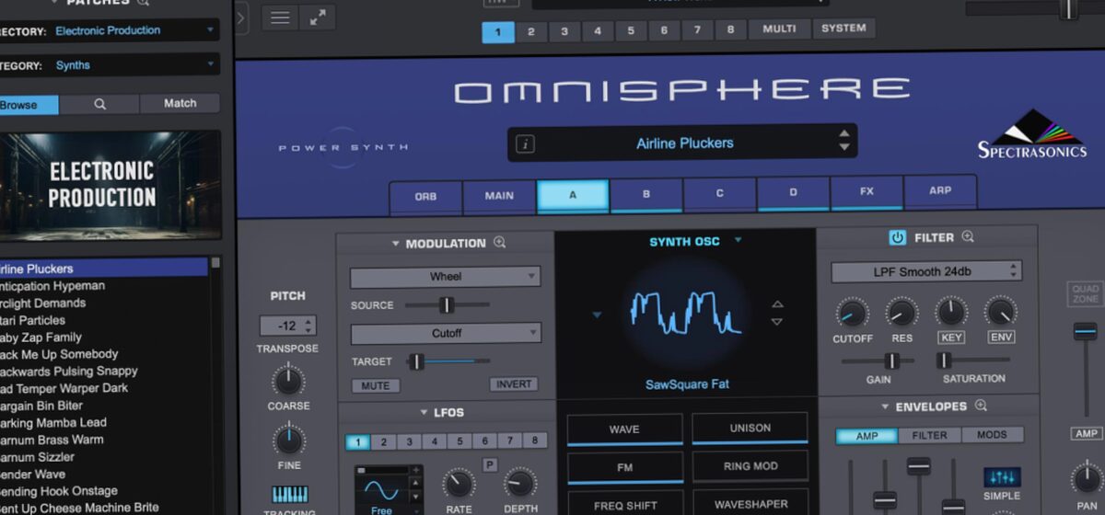Adjust the Fine pitch knob

tap(288, 438)
